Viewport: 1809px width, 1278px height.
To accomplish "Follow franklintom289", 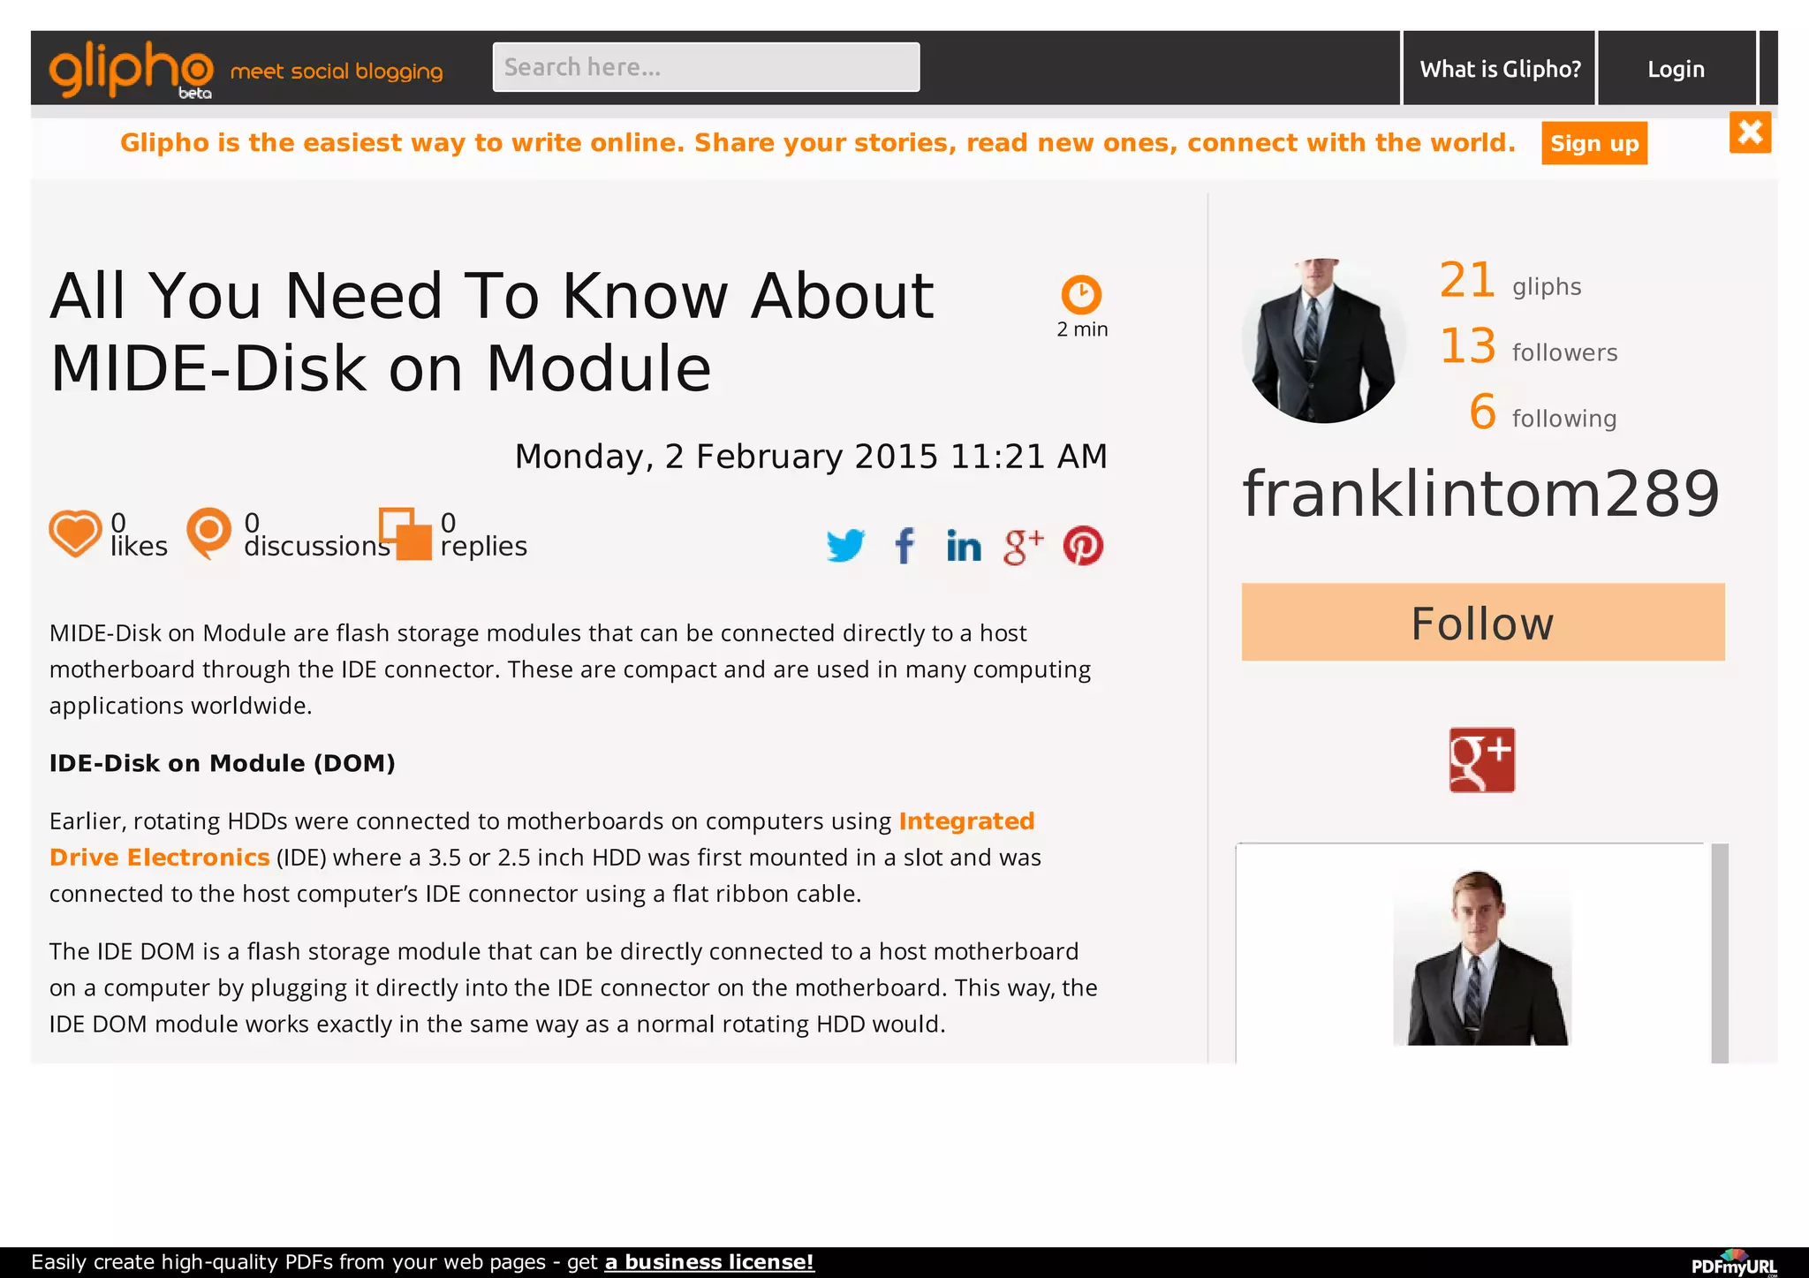I will (1482, 623).
